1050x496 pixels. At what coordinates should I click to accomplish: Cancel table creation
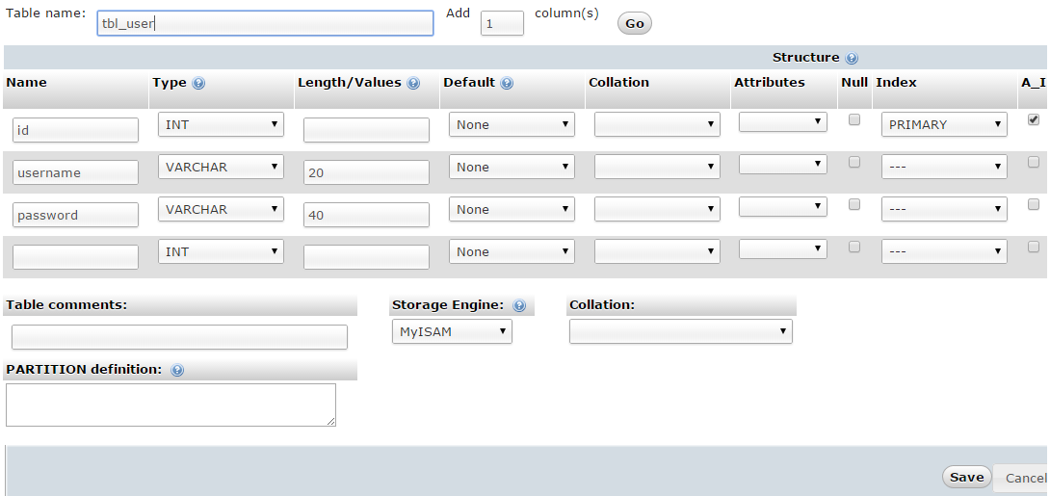(1022, 478)
